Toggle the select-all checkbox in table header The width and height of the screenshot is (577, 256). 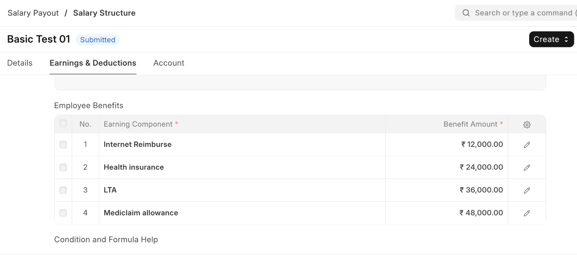(63, 123)
